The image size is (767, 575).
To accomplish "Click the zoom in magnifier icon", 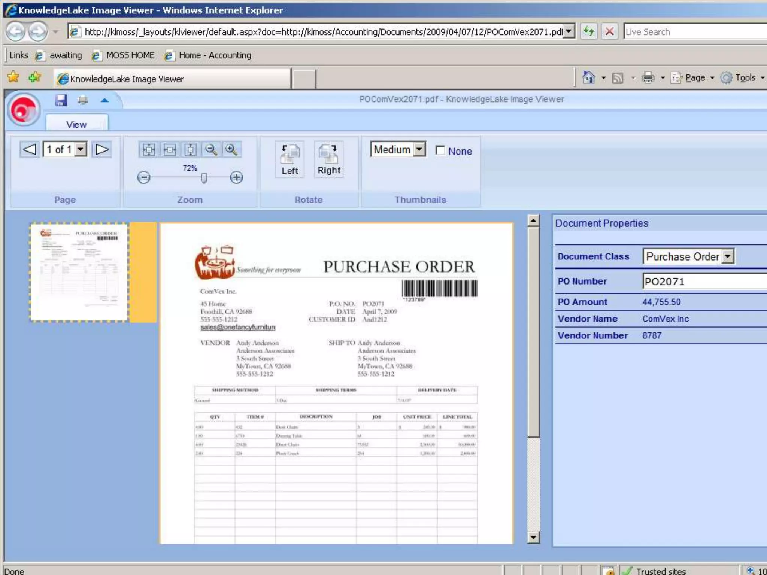I will click(231, 150).
